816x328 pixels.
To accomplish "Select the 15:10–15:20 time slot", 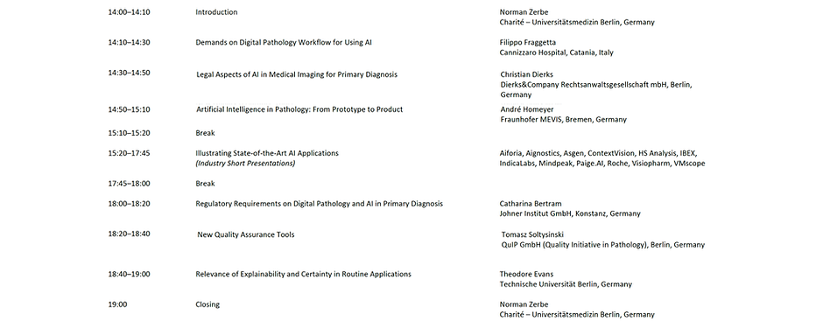I will pyautogui.click(x=129, y=133).
